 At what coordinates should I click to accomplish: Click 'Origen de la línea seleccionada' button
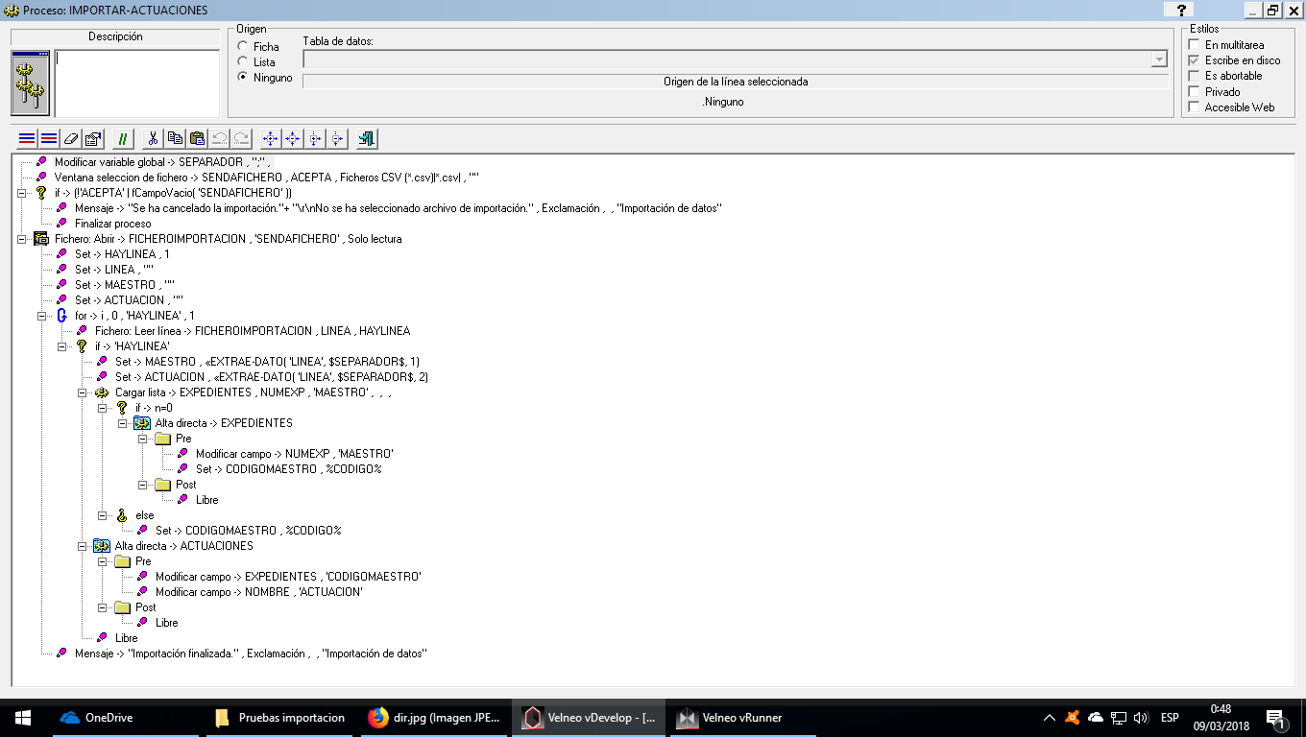point(736,82)
